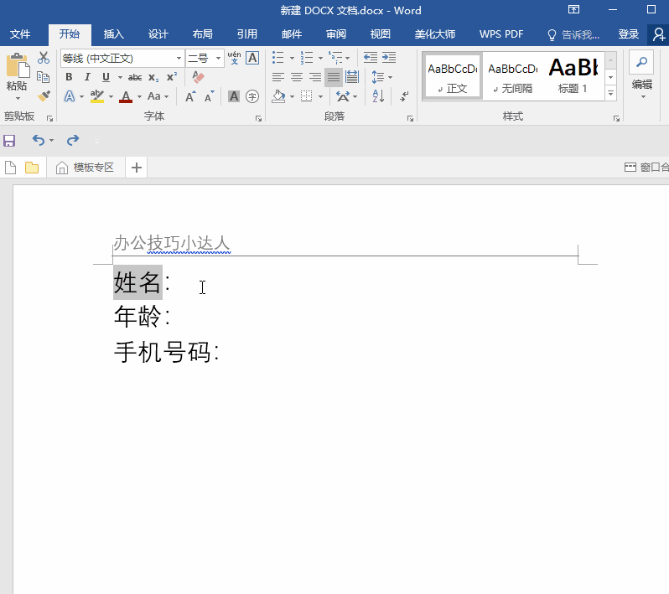Add new tab with plus button
The width and height of the screenshot is (669, 594).
(137, 168)
